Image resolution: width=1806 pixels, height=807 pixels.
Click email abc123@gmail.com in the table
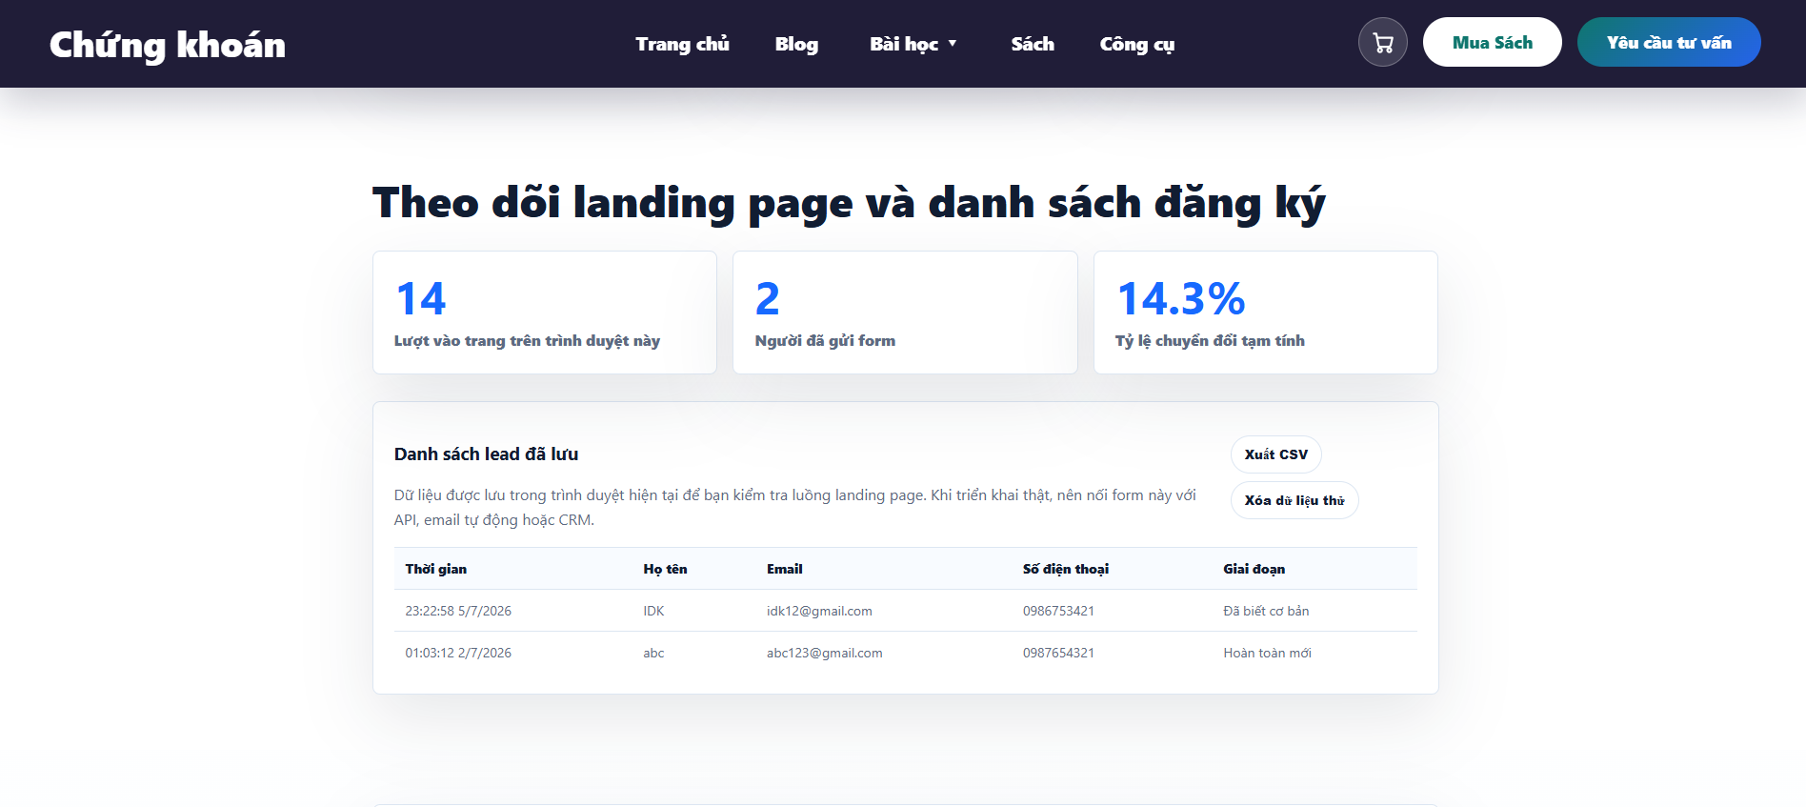(x=824, y=653)
